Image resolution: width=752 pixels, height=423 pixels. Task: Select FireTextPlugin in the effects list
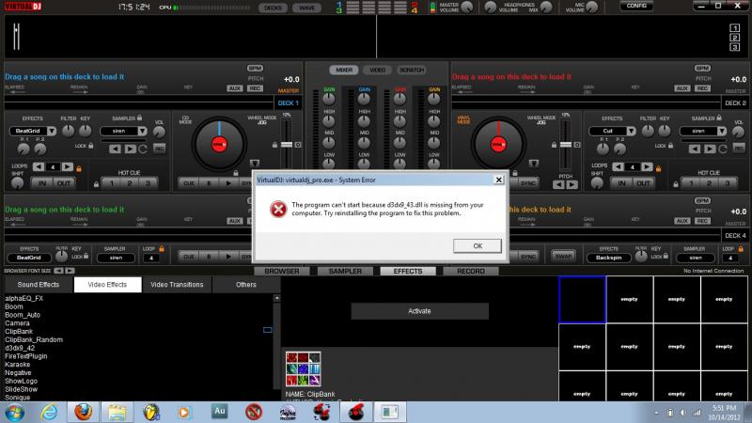(x=26, y=356)
